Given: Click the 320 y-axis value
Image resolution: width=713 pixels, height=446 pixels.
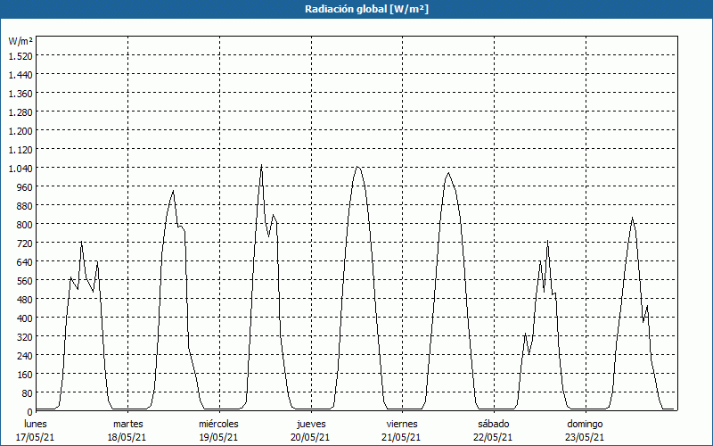Looking at the screenshot, I should [x=24, y=337].
